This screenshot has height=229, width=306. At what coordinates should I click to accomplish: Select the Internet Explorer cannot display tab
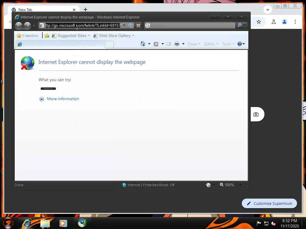60,44
